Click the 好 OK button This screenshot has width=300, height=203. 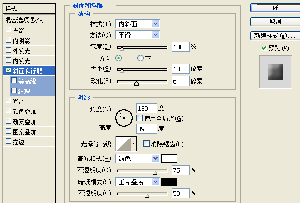(275, 8)
